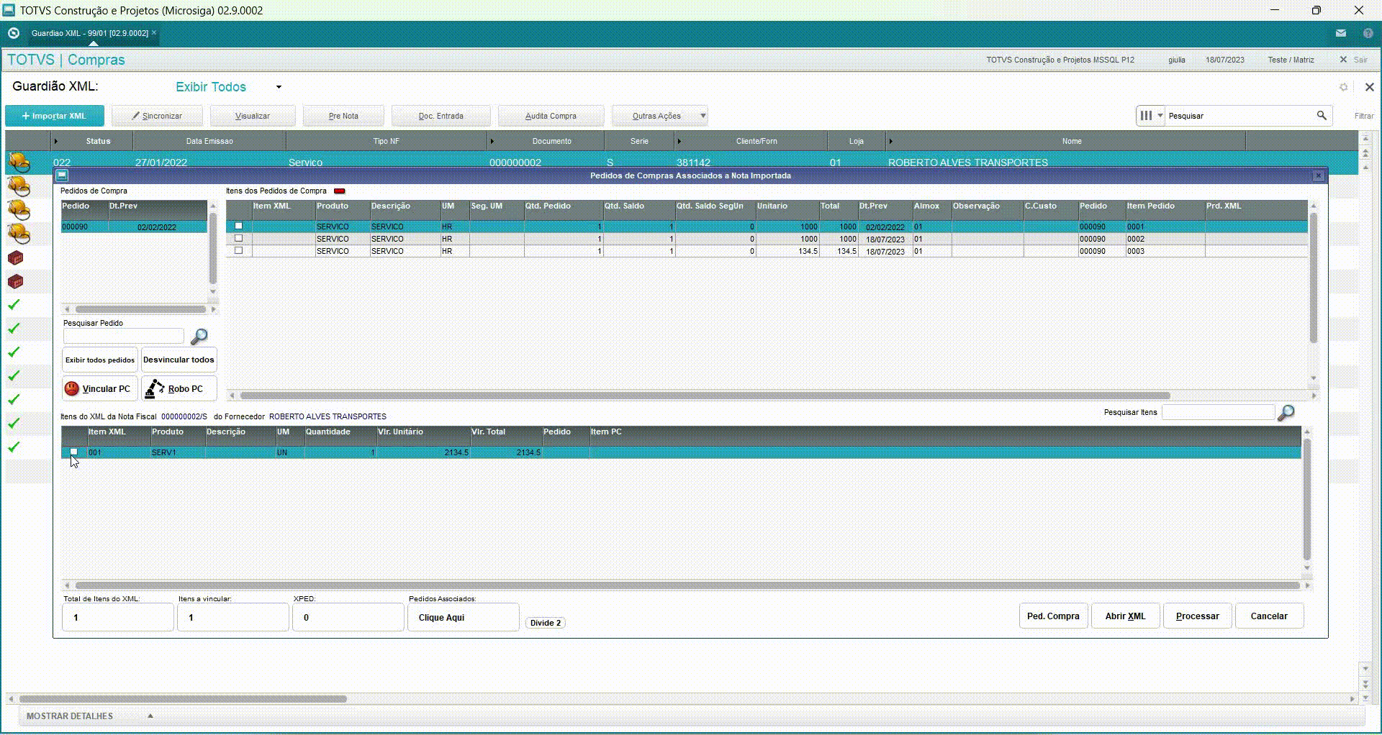Open the Doc. Entrada toolbar option
This screenshot has width=1382, height=735.
(441, 116)
